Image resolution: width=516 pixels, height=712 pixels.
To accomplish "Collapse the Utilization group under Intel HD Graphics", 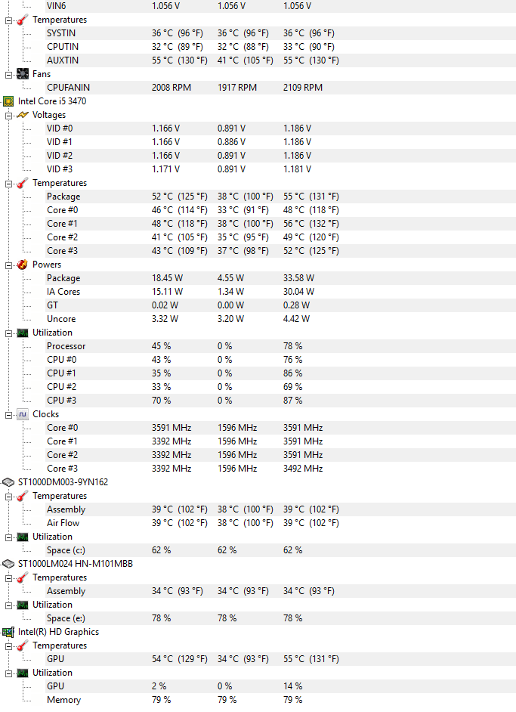I will click(9, 673).
